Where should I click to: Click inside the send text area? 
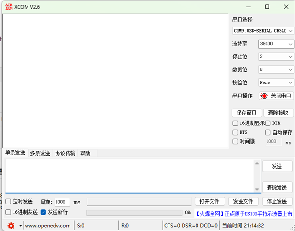click(x=130, y=176)
